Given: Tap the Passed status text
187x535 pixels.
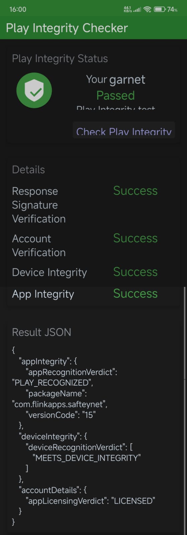Looking at the screenshot, I should tap(116, 96).
